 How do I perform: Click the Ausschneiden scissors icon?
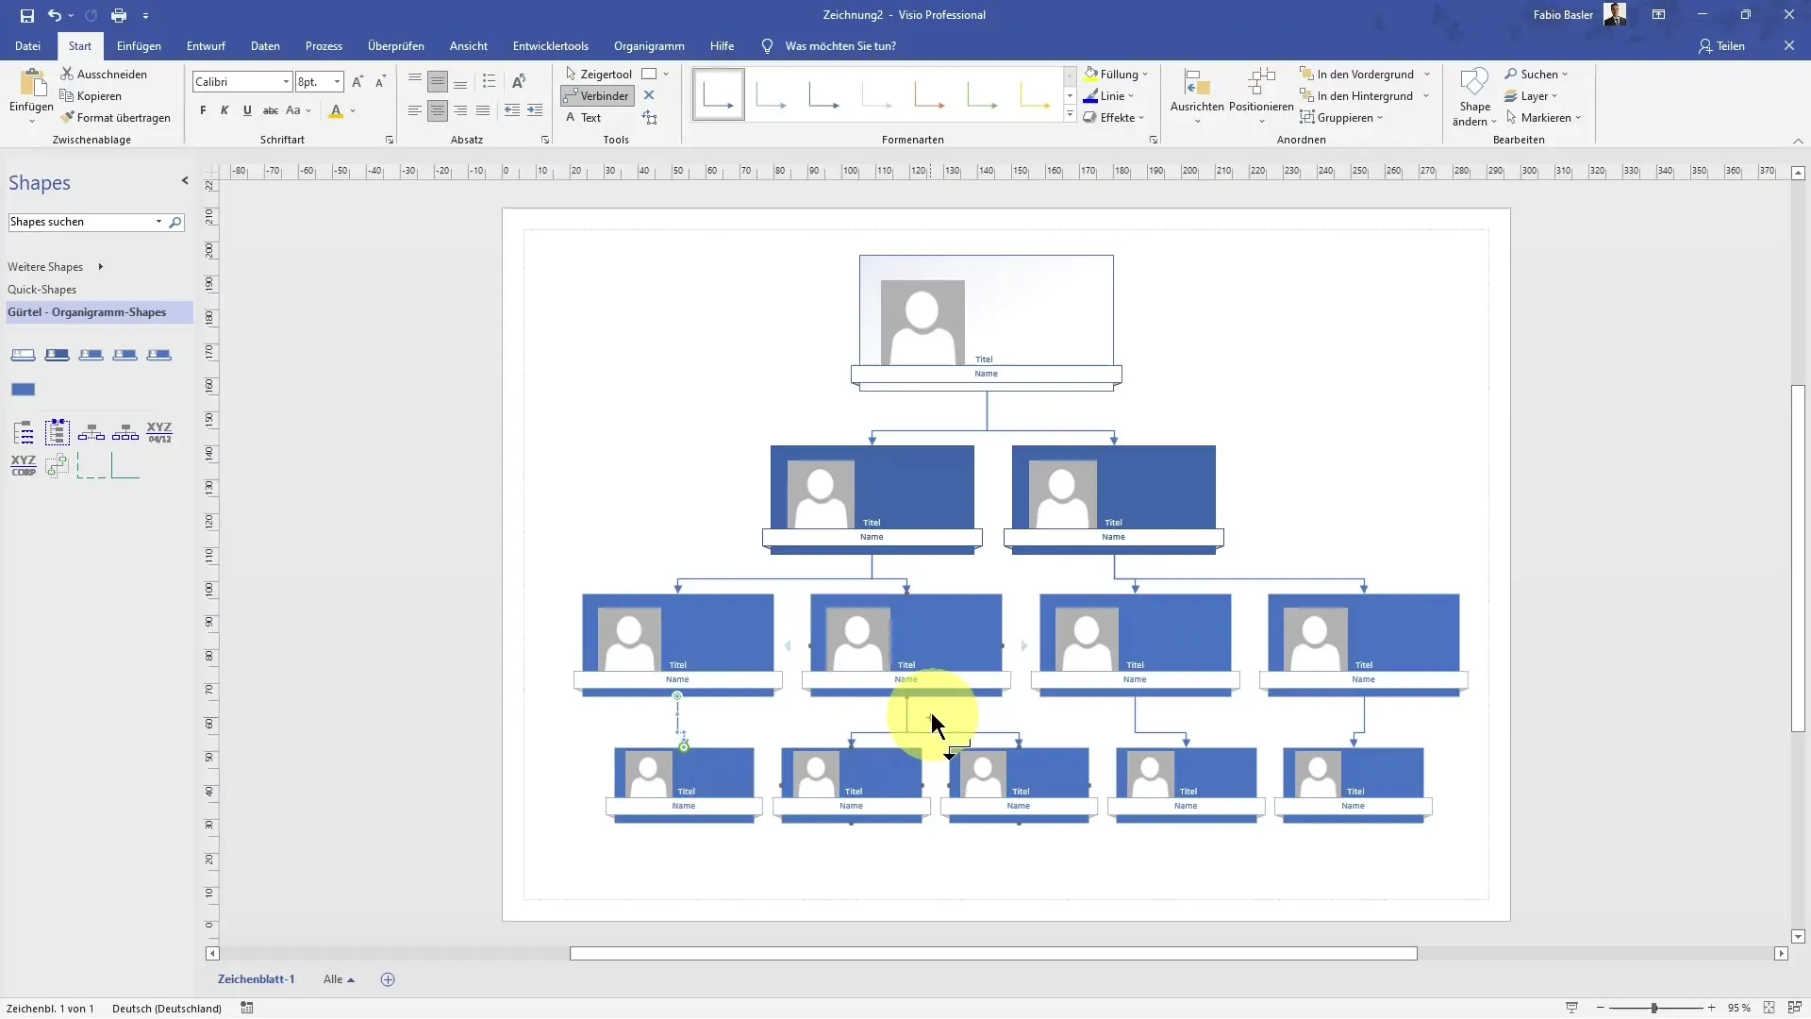(67, 74)
